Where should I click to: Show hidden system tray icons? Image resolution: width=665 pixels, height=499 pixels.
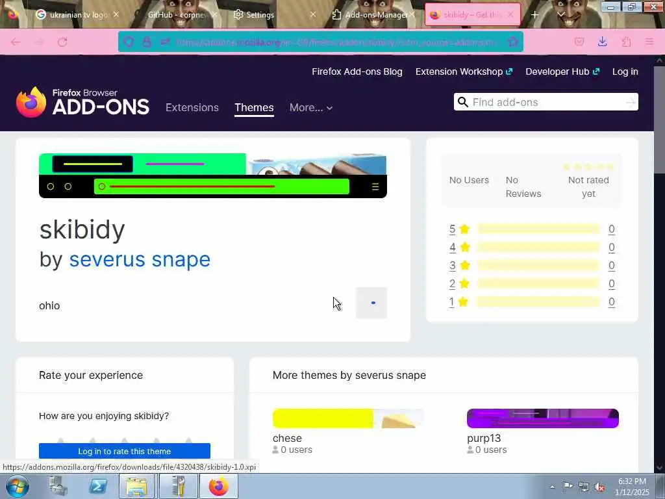click(552, 487)
